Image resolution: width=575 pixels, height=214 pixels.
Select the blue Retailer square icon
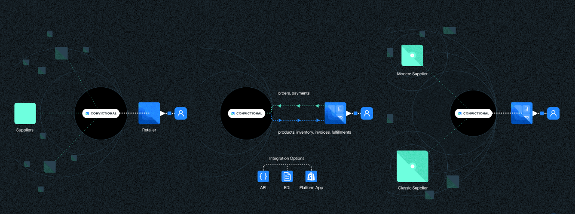tap(149, 113)
